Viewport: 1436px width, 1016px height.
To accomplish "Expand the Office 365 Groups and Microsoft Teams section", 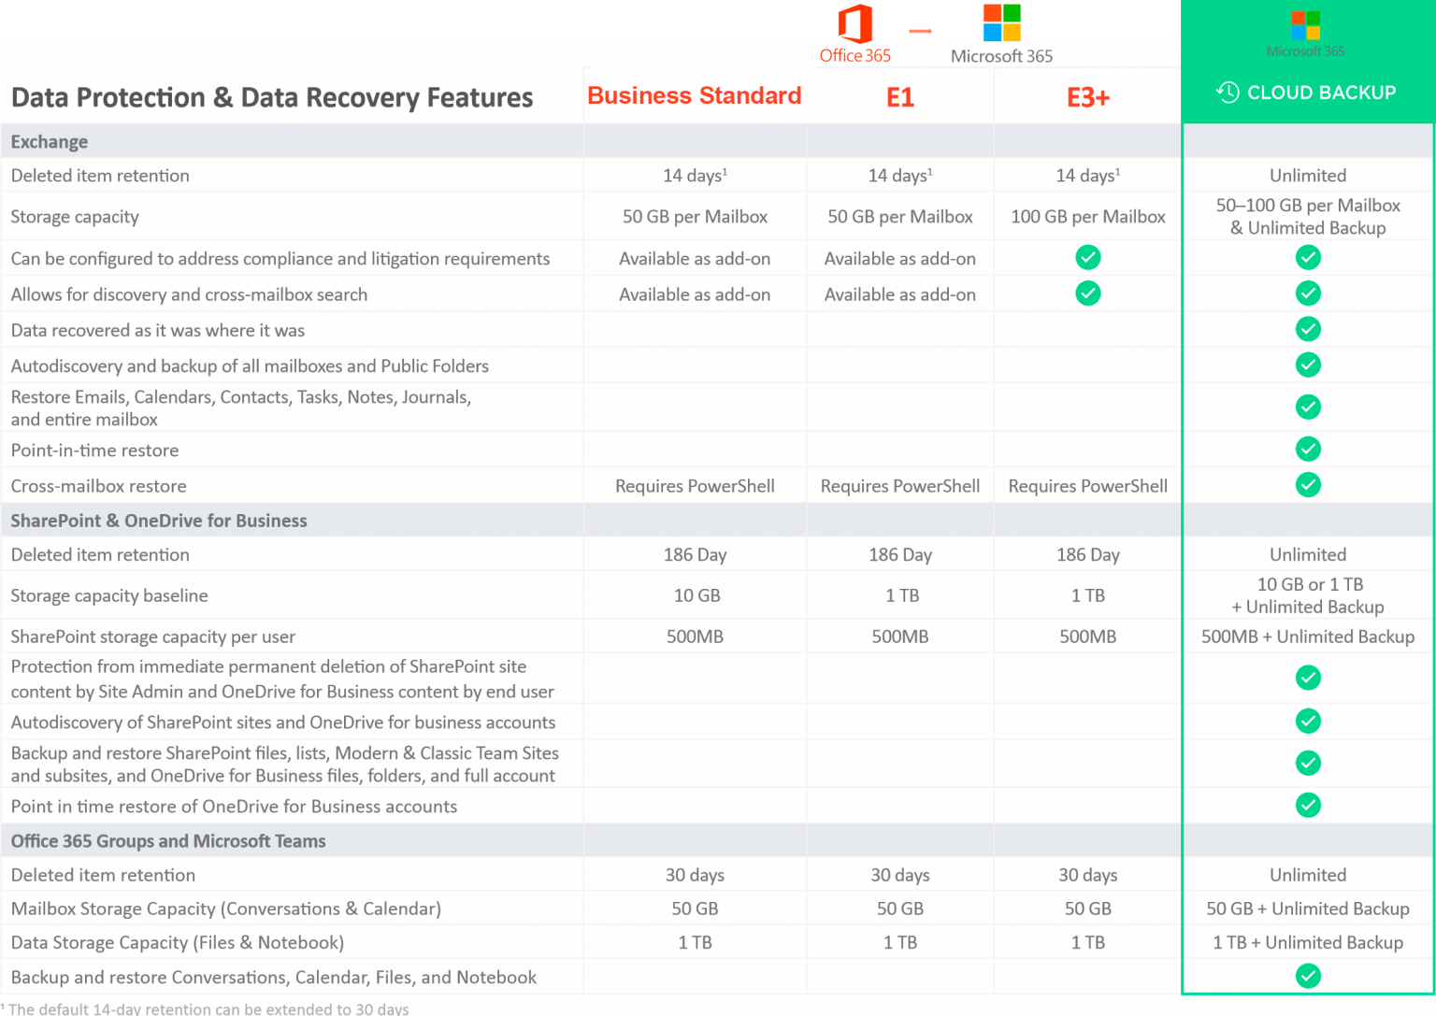I will click(167, 840).
